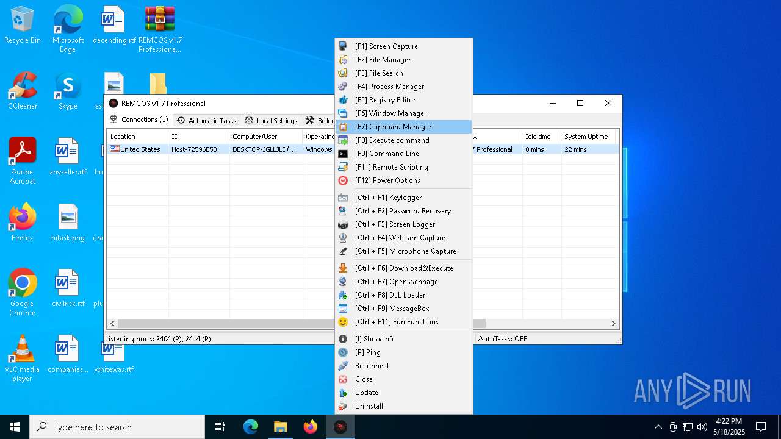This screenshot has width=781, height=439.
Task: Select the CCleaner desktop shortcut
Action: click(23, 91)
